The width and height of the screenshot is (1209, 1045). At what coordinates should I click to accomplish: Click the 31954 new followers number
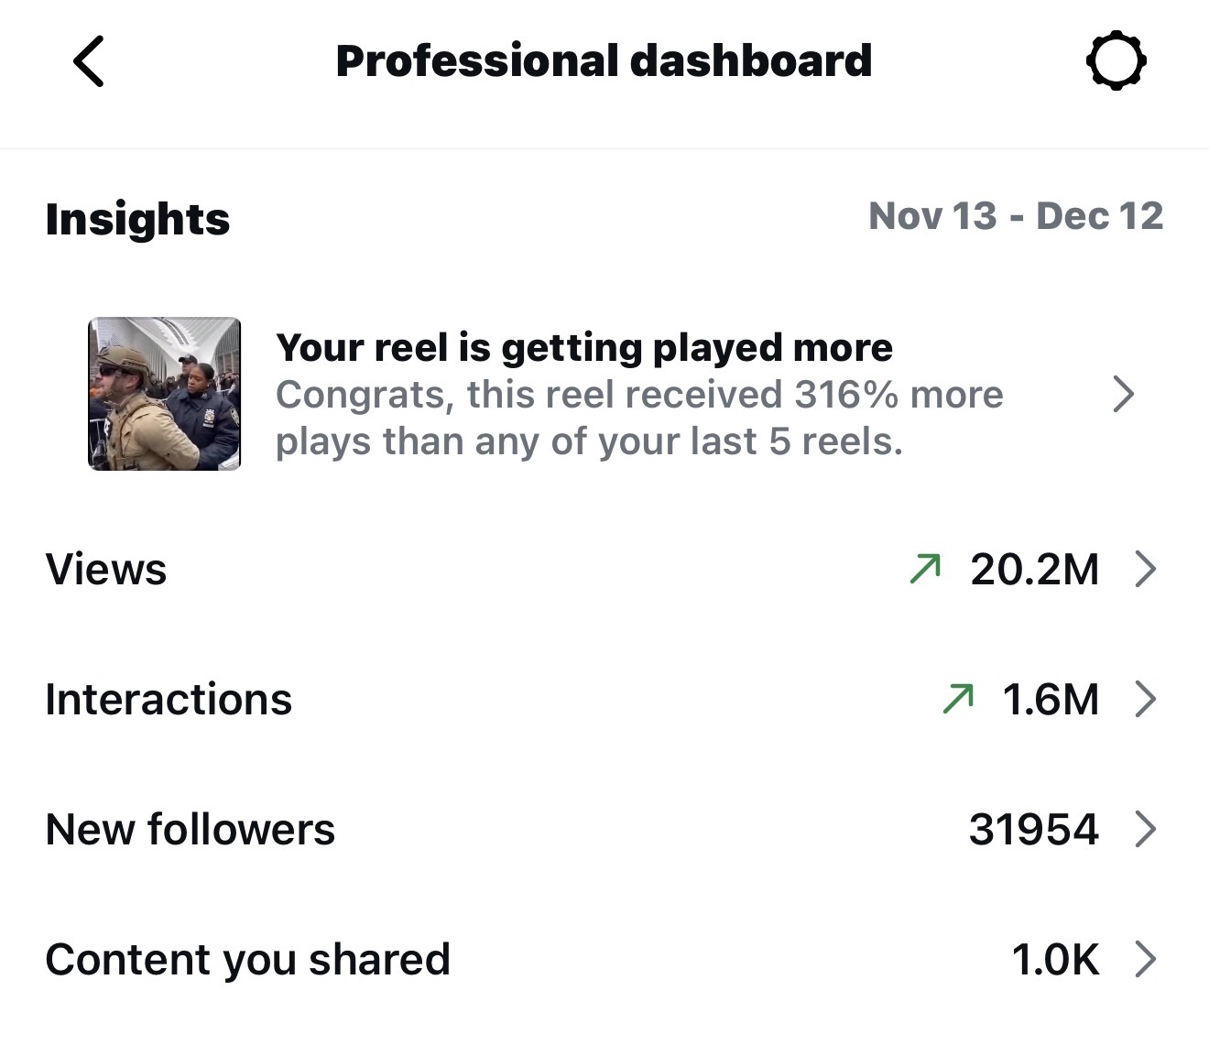coord(1033,829)
